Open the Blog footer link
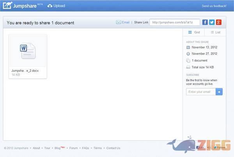The width and height of the screenshot is (234, 157). click(x=57, y=148)
